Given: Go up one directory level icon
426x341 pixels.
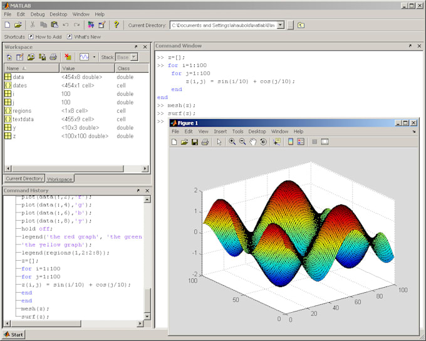Looking at the screenshot, I should tap(301, 25).
